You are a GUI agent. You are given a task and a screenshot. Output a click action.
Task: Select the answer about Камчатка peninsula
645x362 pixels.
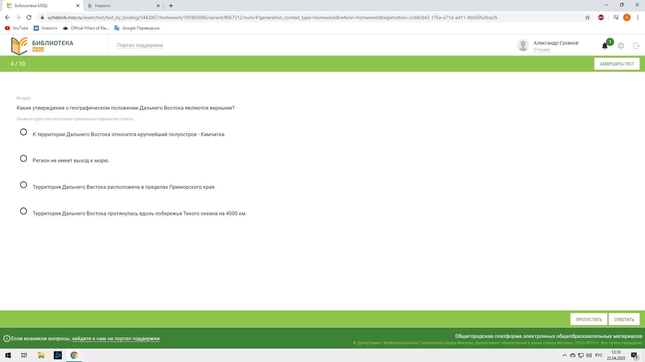point(24,132)
